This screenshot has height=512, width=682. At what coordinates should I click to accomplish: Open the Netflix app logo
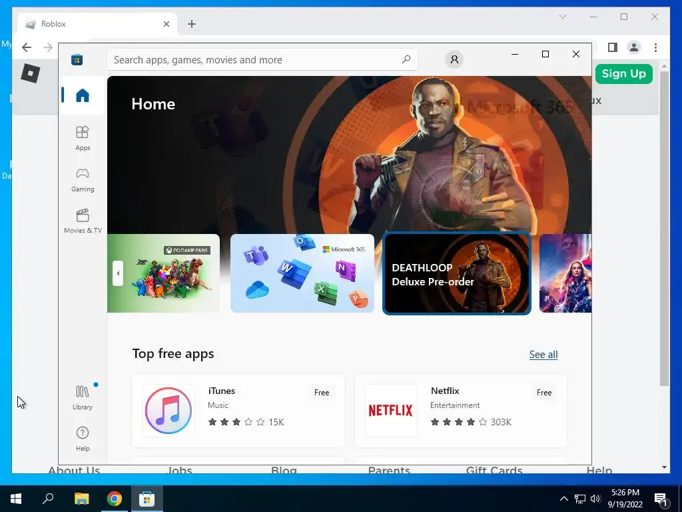[390, 410]
